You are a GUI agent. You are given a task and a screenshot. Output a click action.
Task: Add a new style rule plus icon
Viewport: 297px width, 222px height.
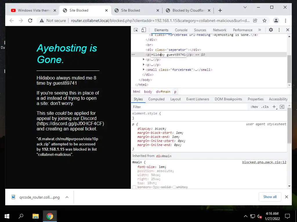pyautogui.click(x=274, y=107)
